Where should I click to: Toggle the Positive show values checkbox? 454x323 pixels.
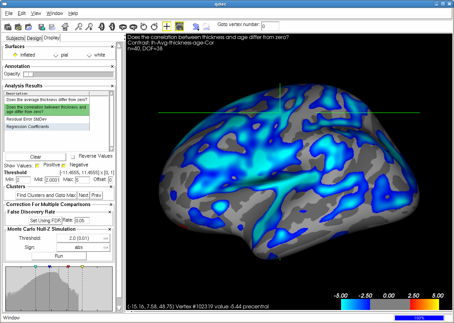coord(37,166)
